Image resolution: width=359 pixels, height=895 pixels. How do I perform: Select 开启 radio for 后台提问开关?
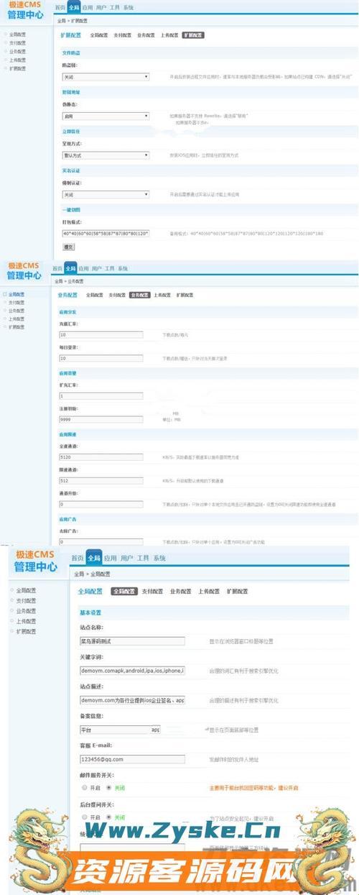[85, 817]
